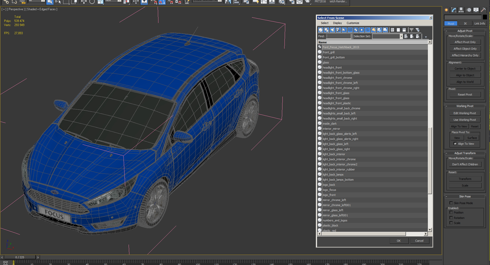This screenshot has width=490, height=265.
Task: Toggle Display Space Warps filter icon
Action: (350, 30)
